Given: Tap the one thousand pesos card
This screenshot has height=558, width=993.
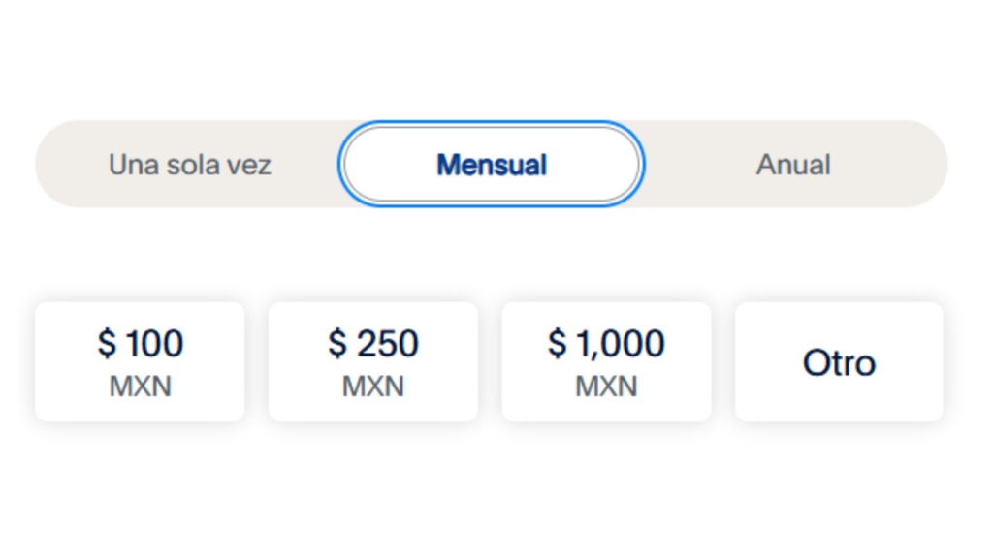Looking at the screenshot, I should click(606, 361).
